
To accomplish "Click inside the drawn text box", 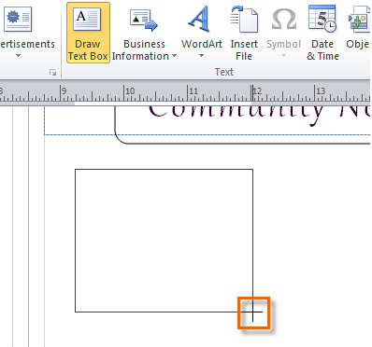I will pos(164,241).
